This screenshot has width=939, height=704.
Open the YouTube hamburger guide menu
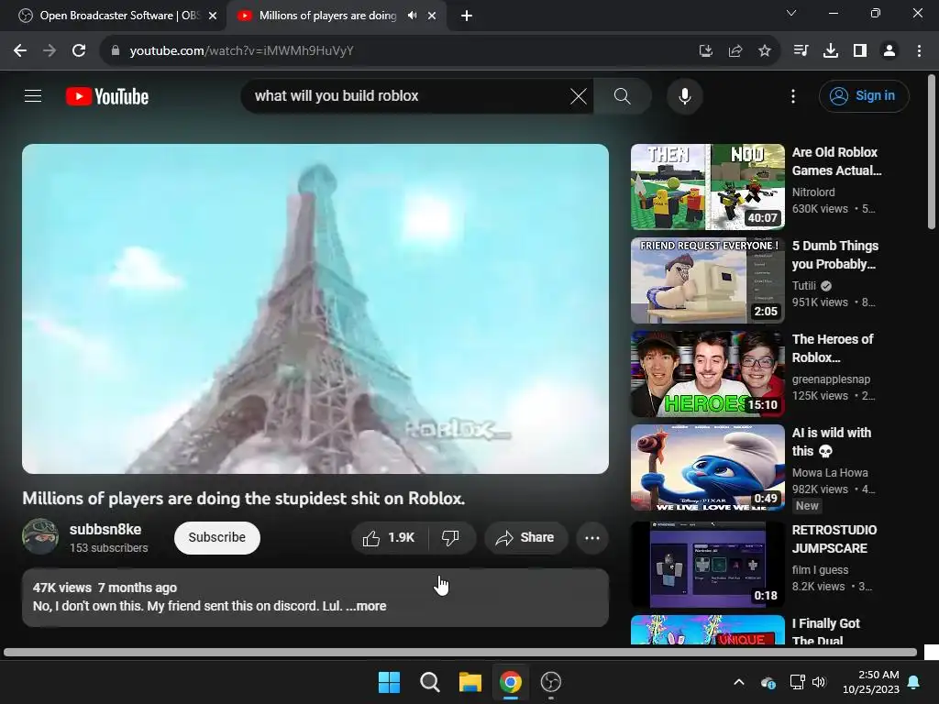[33, 95]
